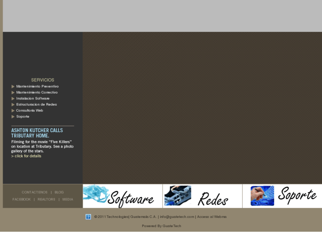The image size is (322, 241).
Task: Open CONTACTENOS footer menu item
Action: (35, 192)
